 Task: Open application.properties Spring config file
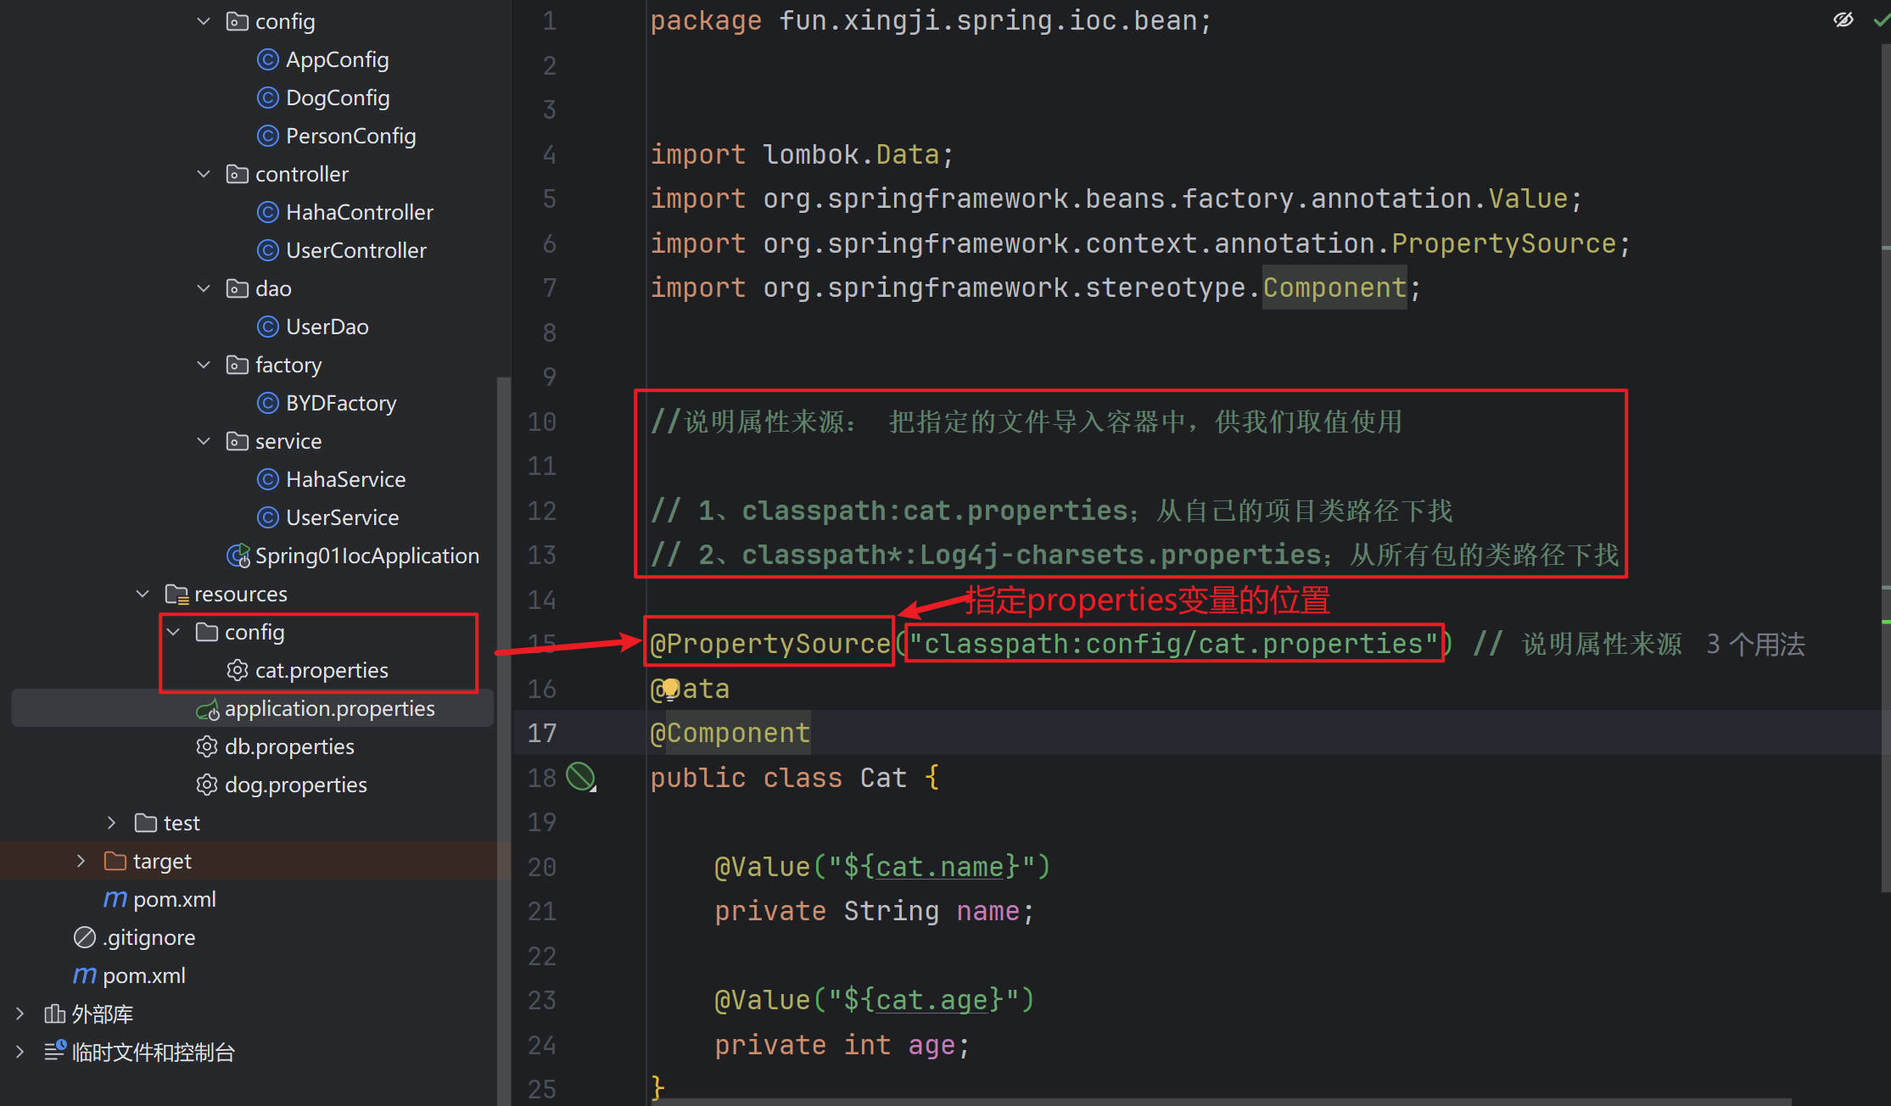(328, 708)
